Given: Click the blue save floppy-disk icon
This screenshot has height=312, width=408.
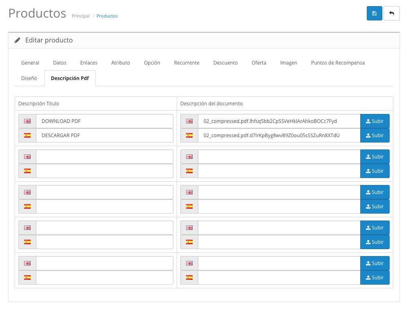Looking at the screenshot, I should [375, 13].
